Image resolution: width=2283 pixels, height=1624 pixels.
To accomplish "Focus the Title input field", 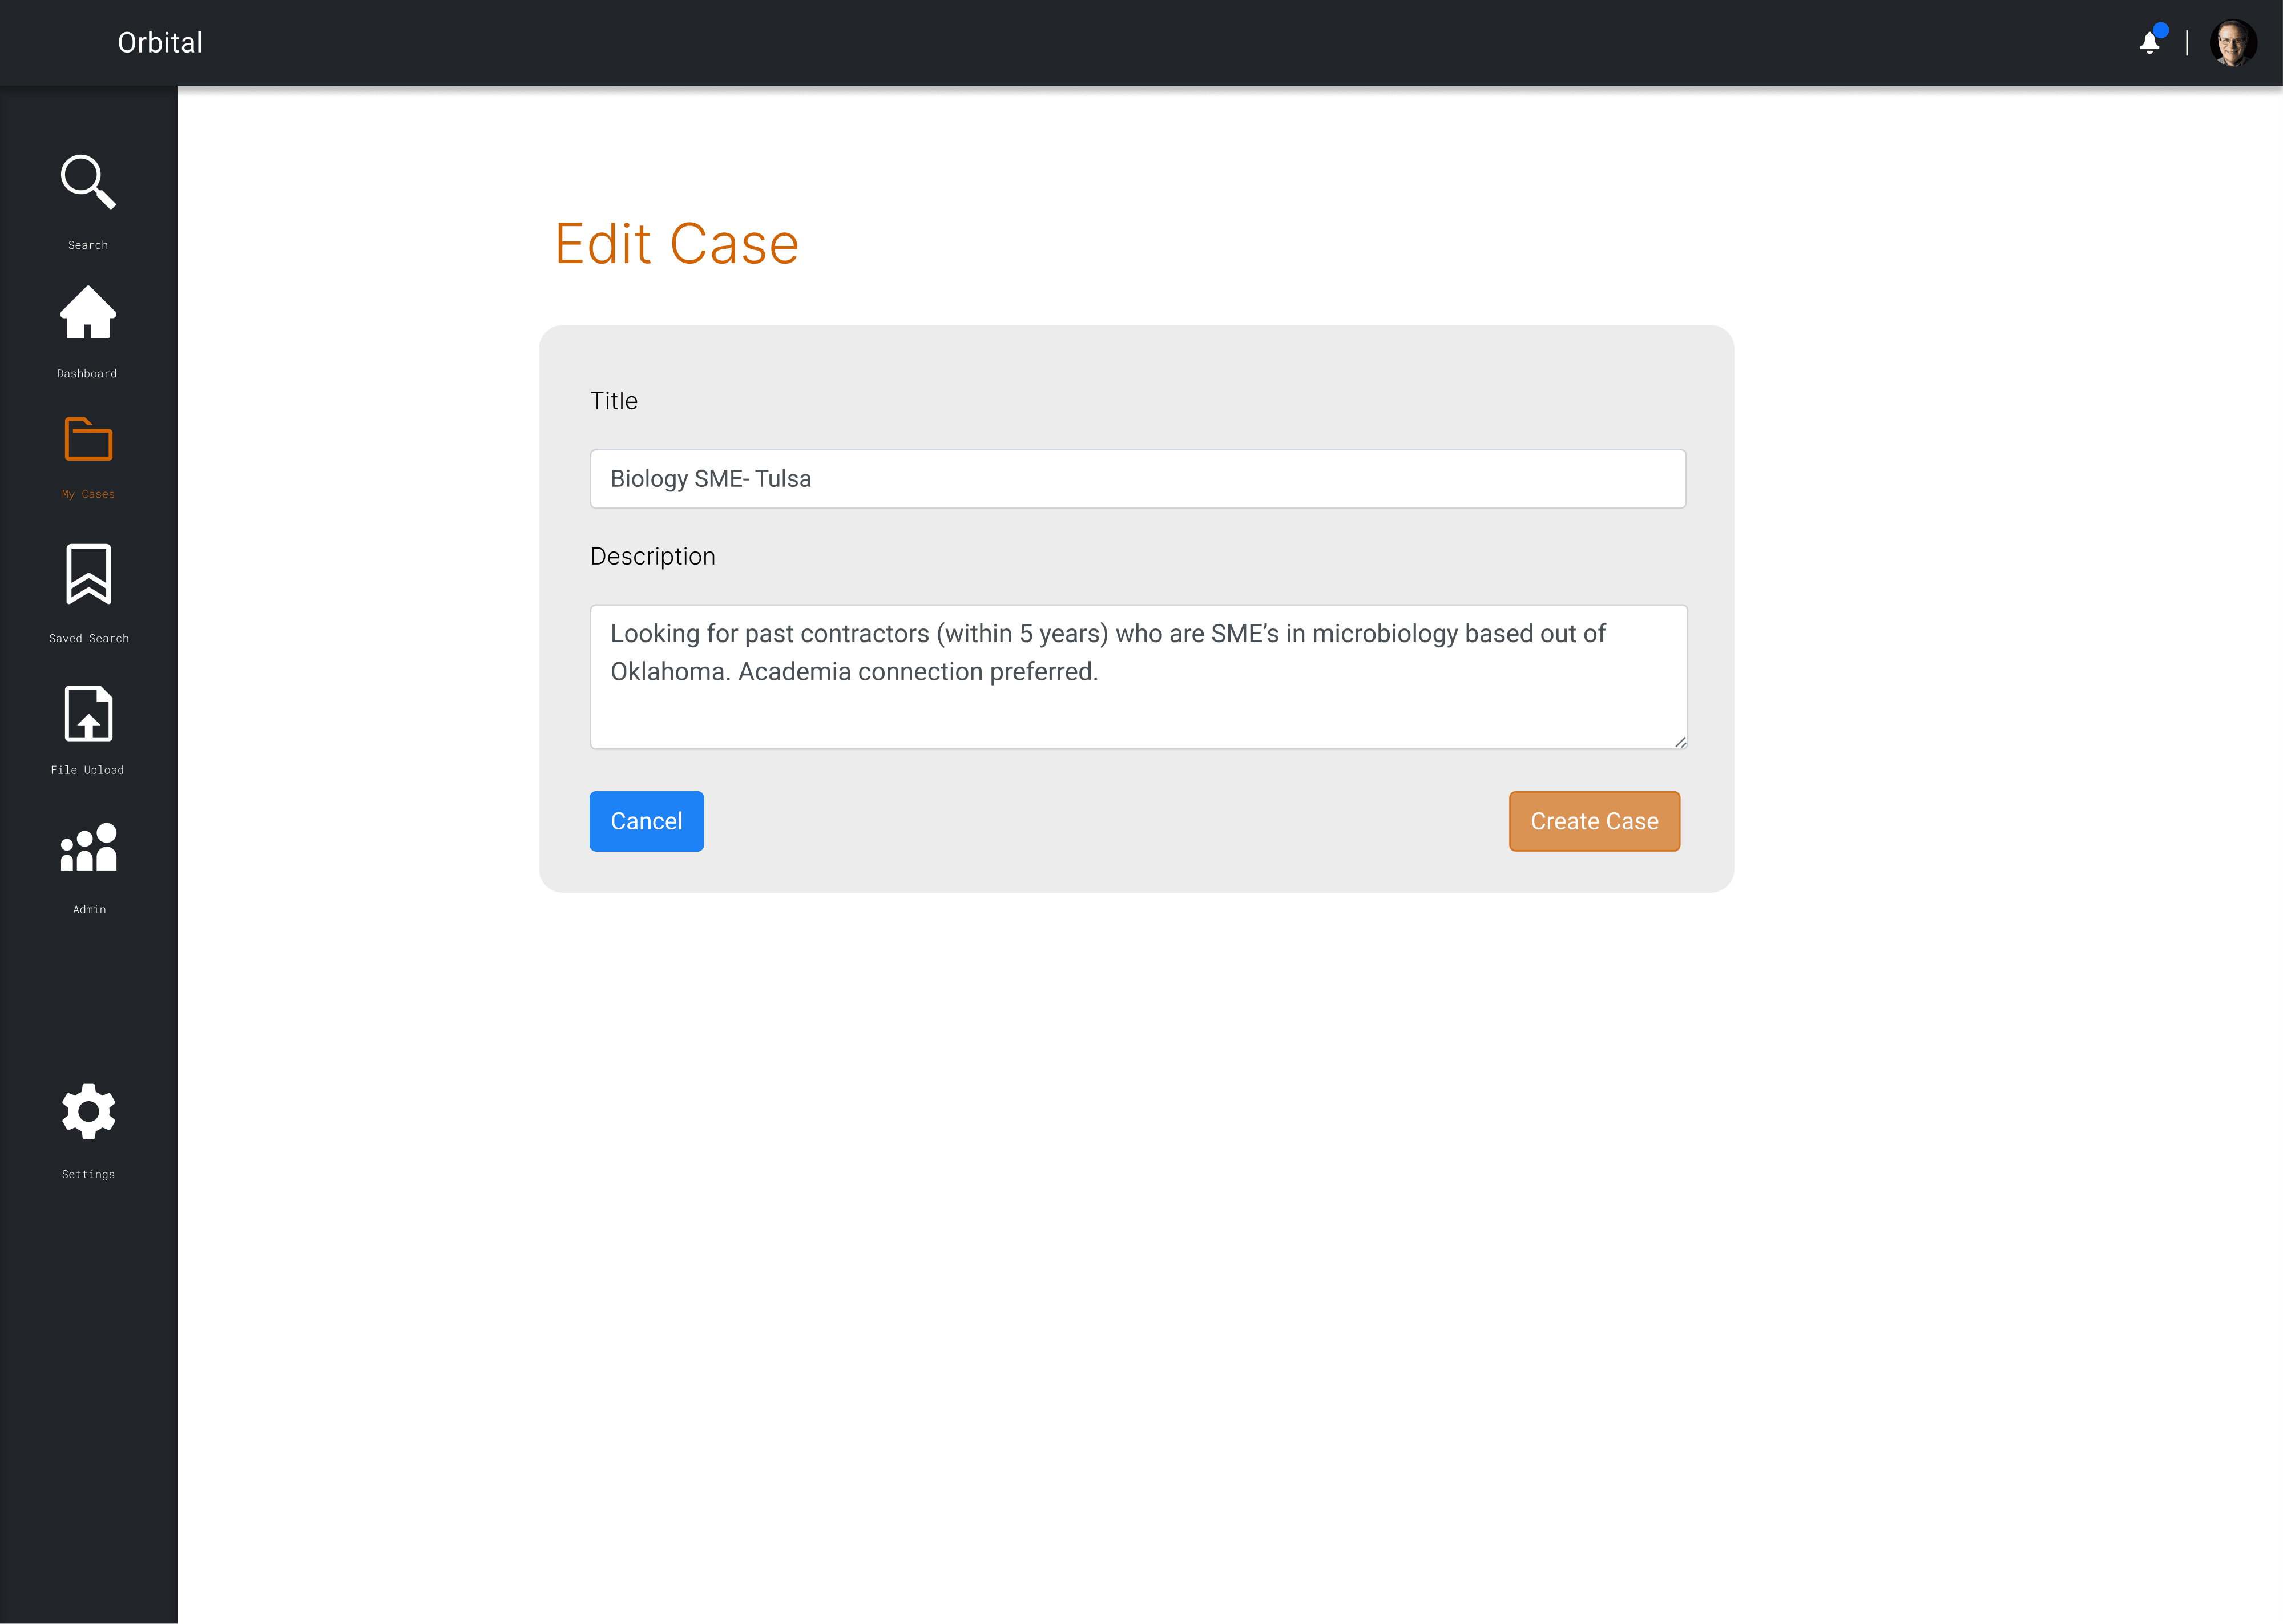I will click(1138, 479).
